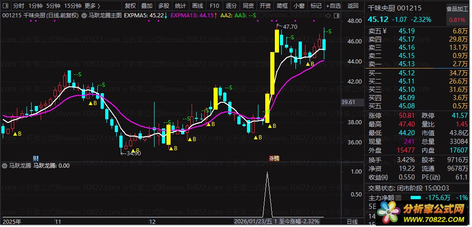
Task: Click the diamond icon in chart header
Action: (328, 16)
